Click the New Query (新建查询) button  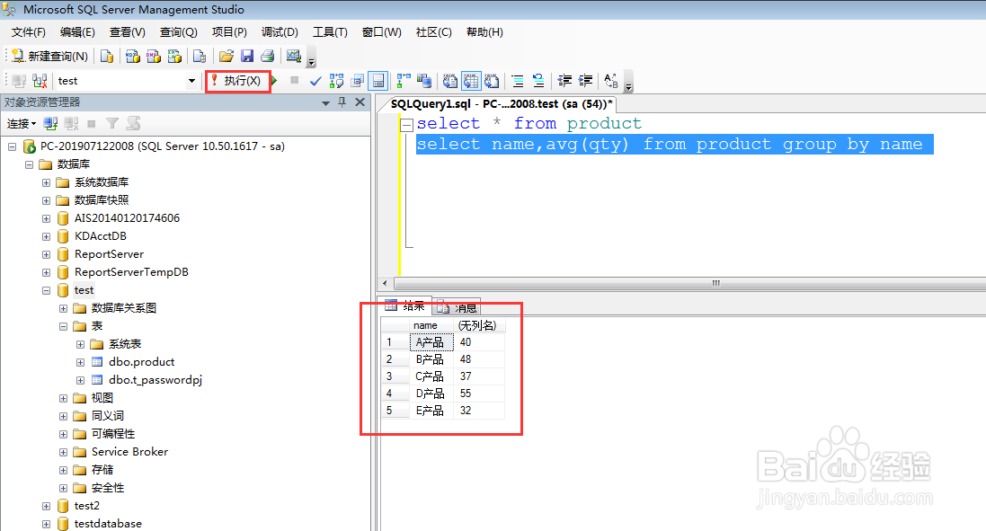pos(50,56)
